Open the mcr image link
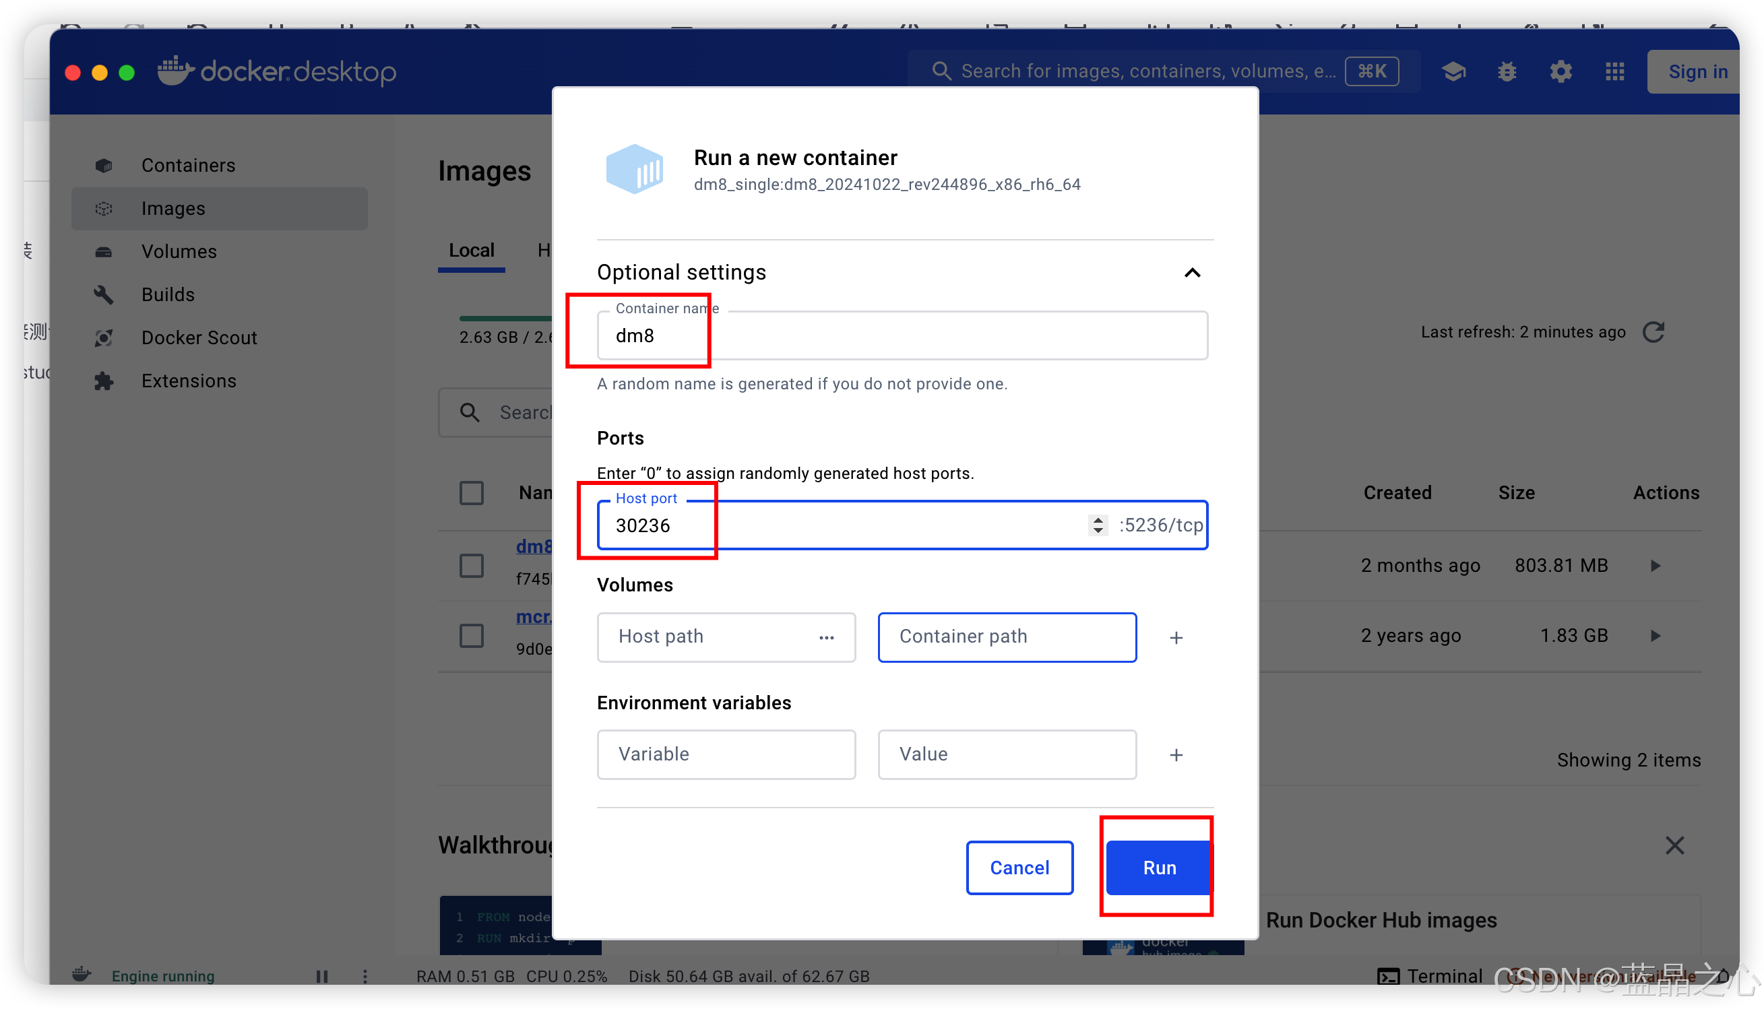The width and height of the screenshot is (1764, 1009). click(x=534, y=616)
